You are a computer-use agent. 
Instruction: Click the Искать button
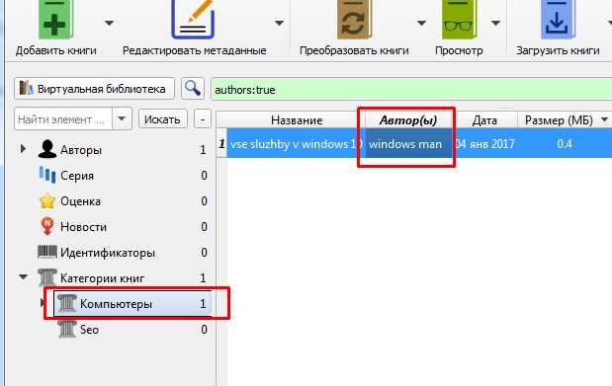pos(162,118)
